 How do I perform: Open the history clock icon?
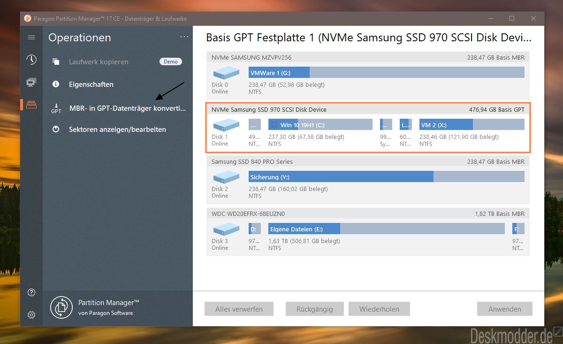point(31,60)
